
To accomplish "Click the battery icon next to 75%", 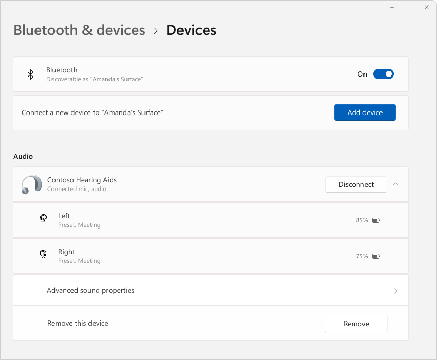I will tap(376, 256).
